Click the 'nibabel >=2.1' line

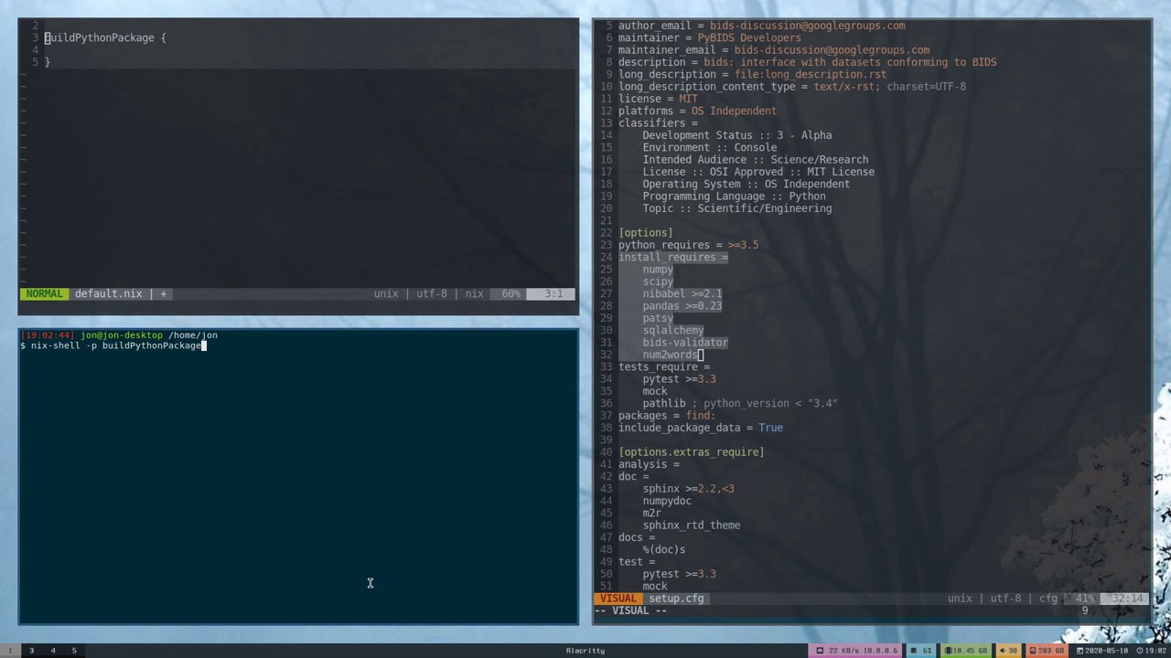click(682, 293)
